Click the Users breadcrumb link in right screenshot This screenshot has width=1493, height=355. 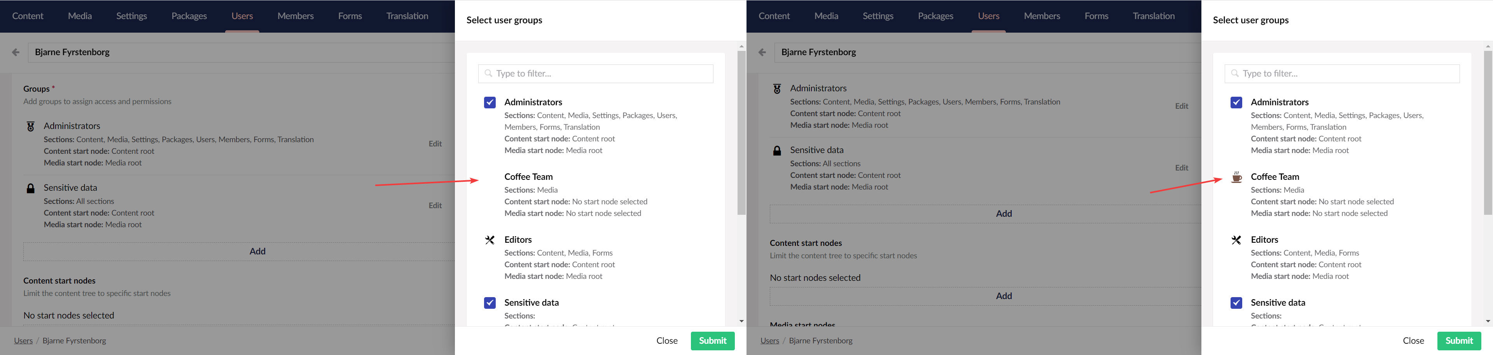pos(770,341)
